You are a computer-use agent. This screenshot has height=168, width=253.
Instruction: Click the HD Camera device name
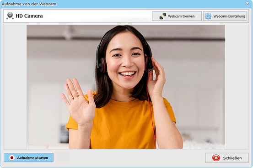tap(29, 16)
